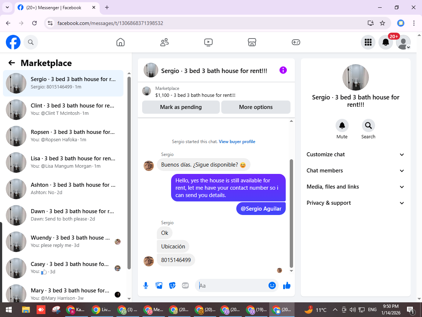This screenshot has height=317, width=422.
Task: Expand Chat members section
Action: 355,171
